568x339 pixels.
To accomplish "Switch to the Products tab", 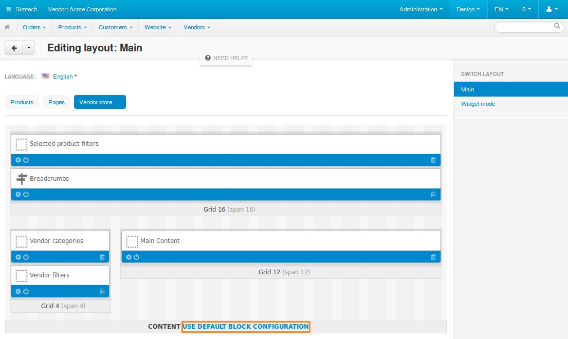I will pyautogui.click(x=22, y=102).
